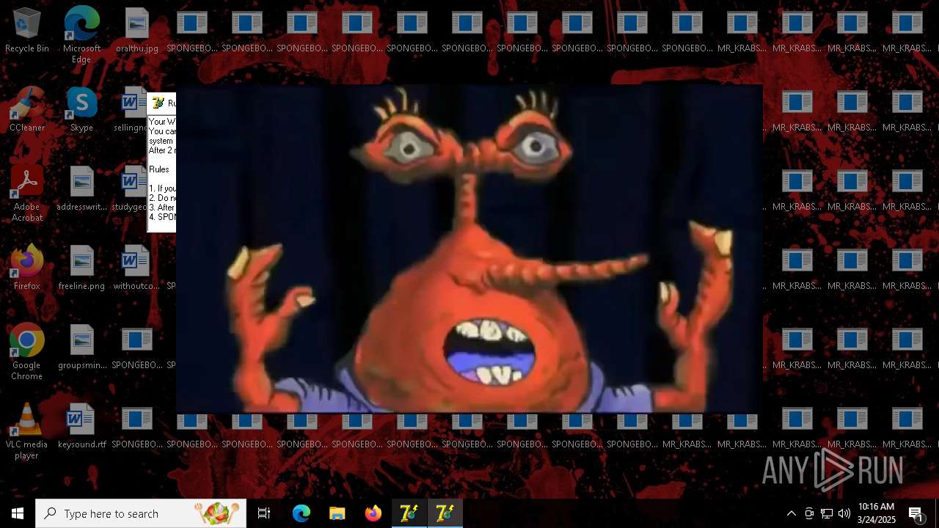
Task: Open File Explorer from the taskbar
Action: [337, 513]
